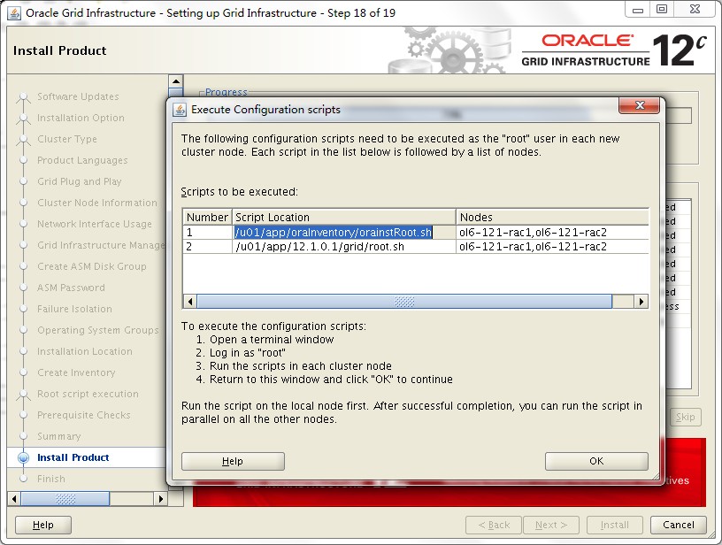Select the Installation Option step
722x545 pixels.
coord(81,118)
